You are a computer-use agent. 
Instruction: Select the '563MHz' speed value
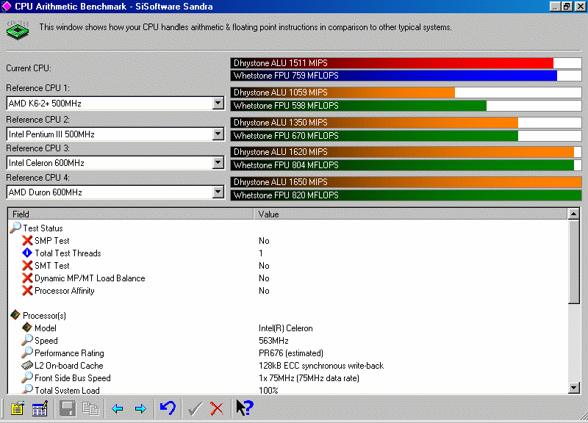pyautogui.click(x=273, y=341)
